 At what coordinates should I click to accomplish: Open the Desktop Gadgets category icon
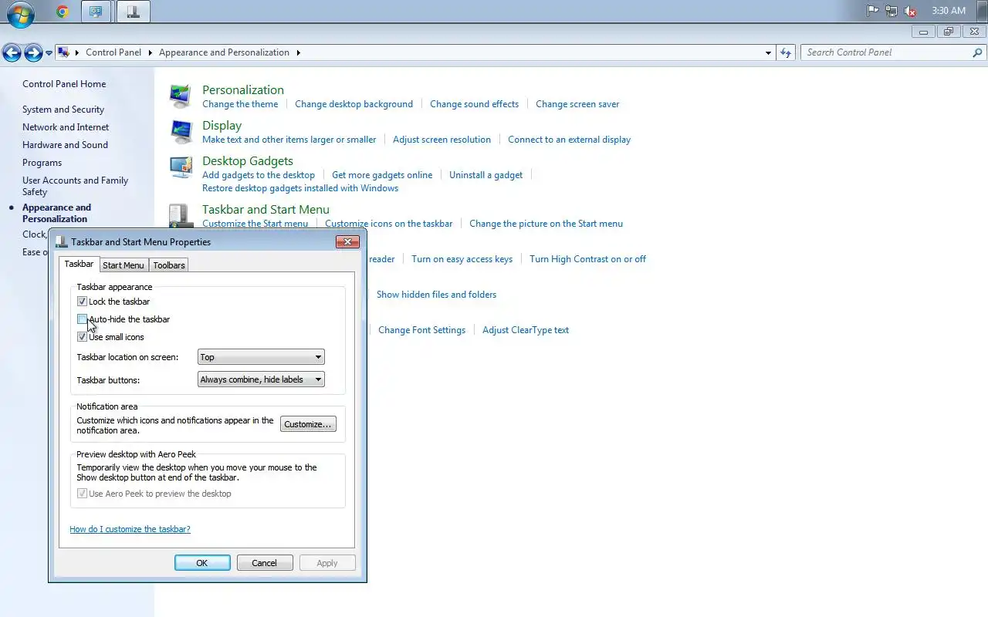181,167
